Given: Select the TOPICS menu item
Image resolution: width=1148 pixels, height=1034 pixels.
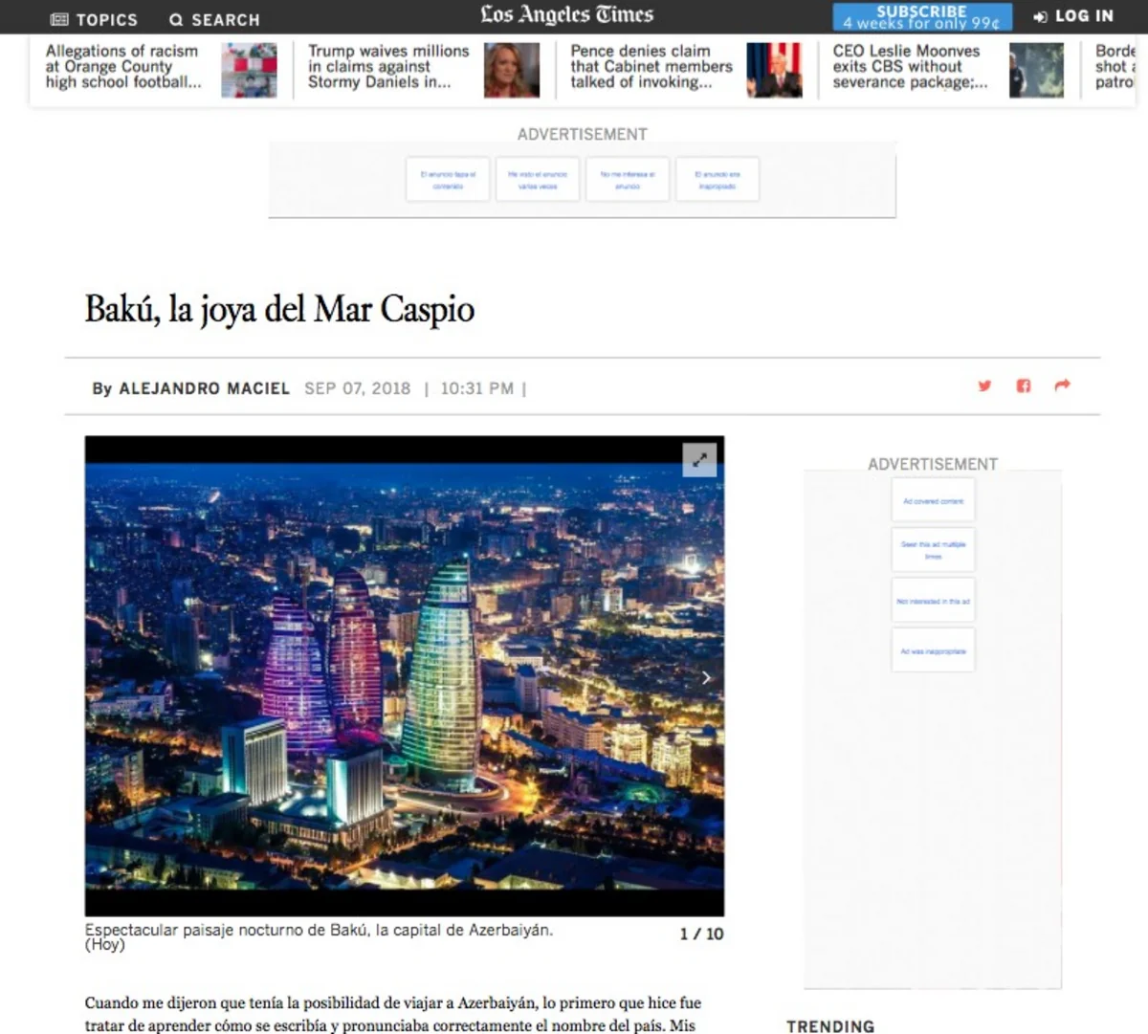Looking at the screenshot, I should (x=107, y=18).
